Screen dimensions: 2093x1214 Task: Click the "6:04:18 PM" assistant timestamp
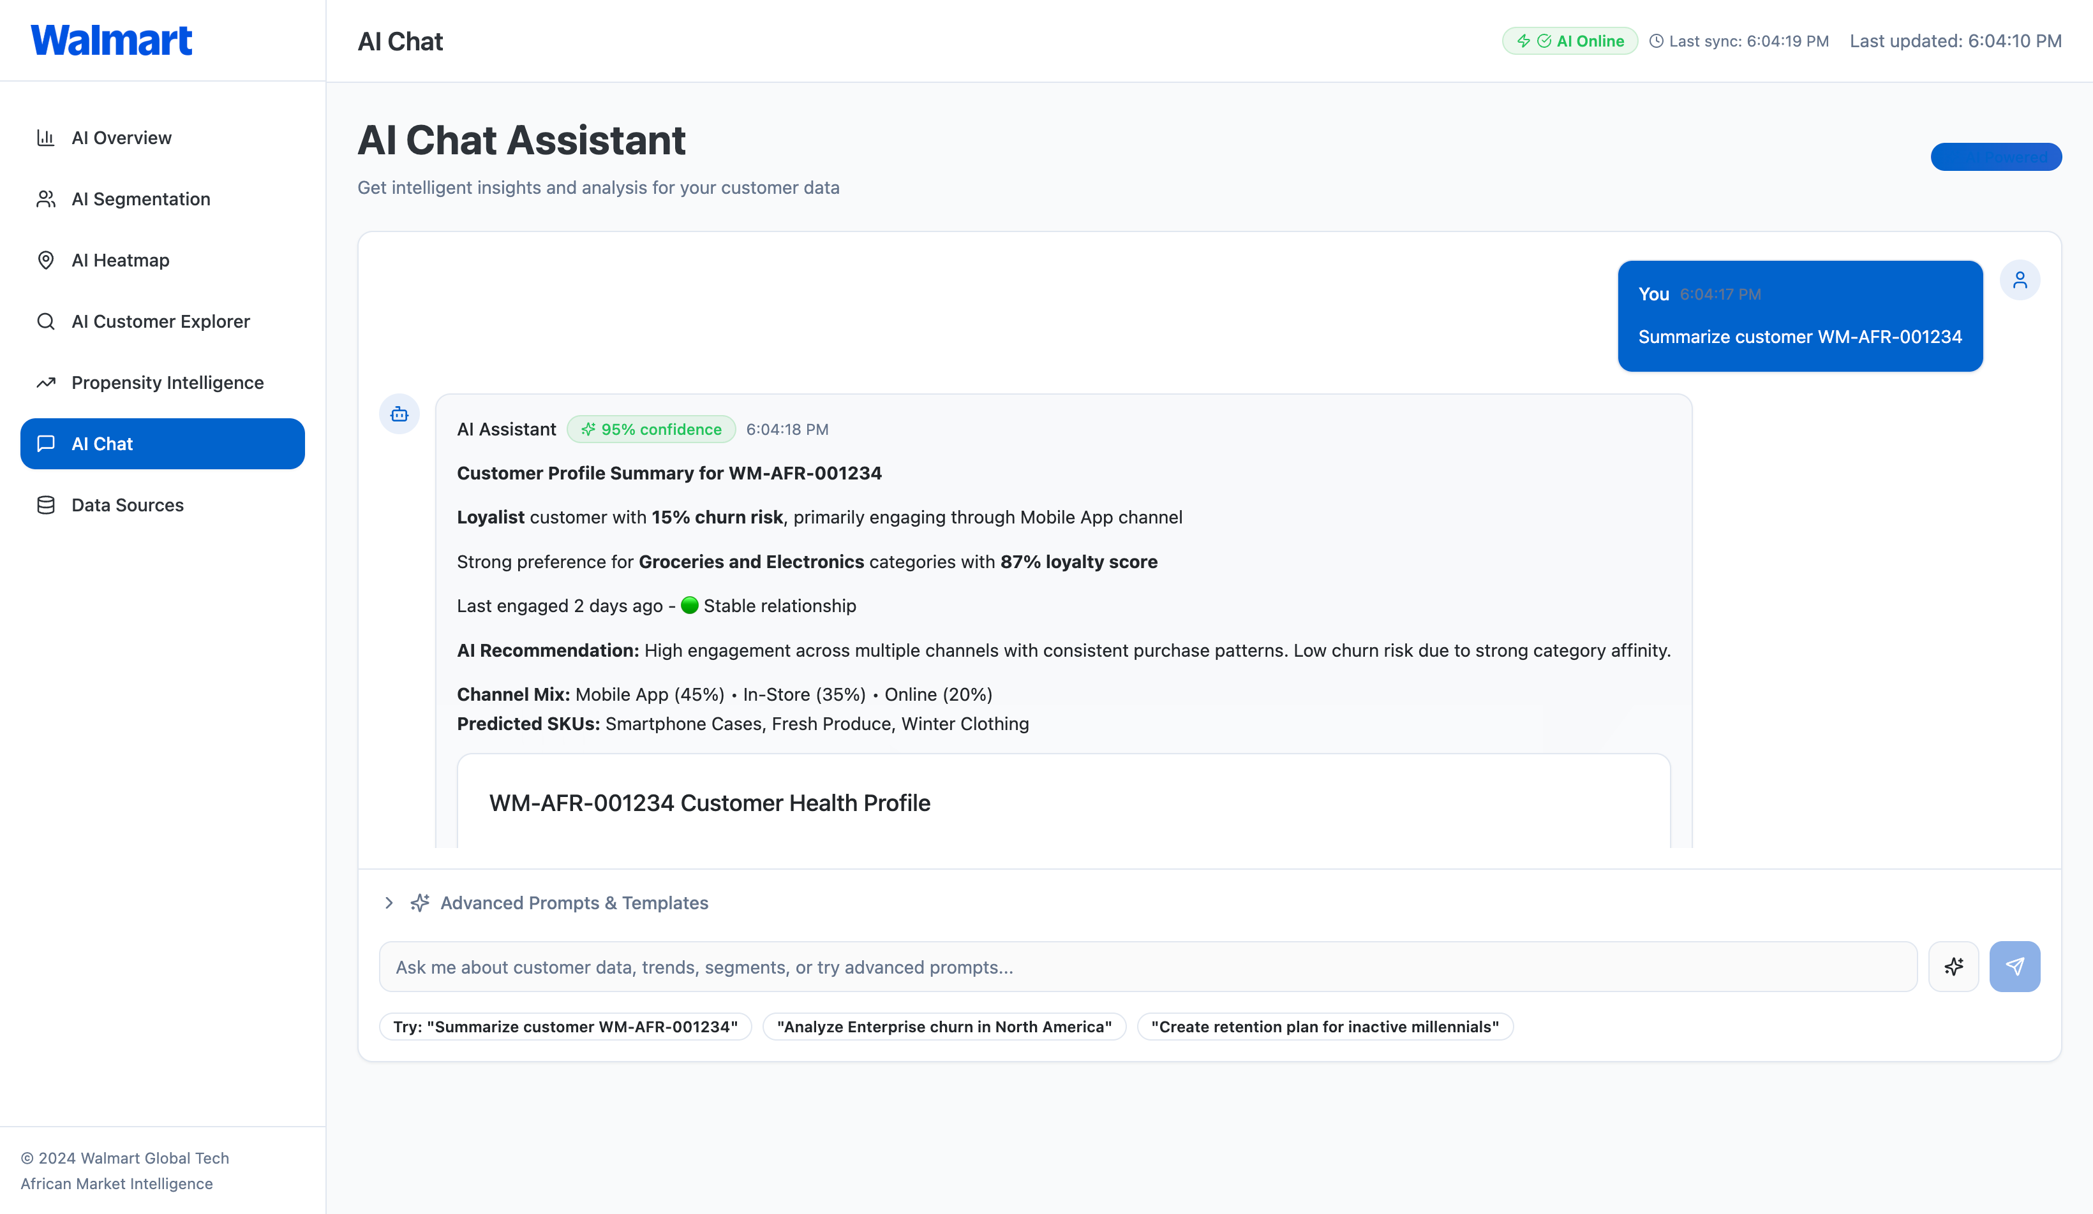click(x=787, y=429)
